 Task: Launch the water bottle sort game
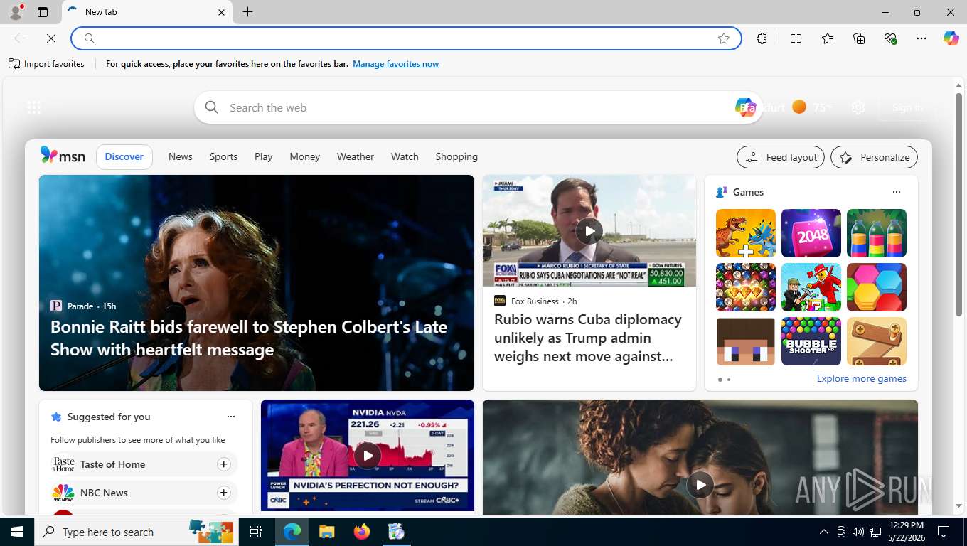[877, 233]
